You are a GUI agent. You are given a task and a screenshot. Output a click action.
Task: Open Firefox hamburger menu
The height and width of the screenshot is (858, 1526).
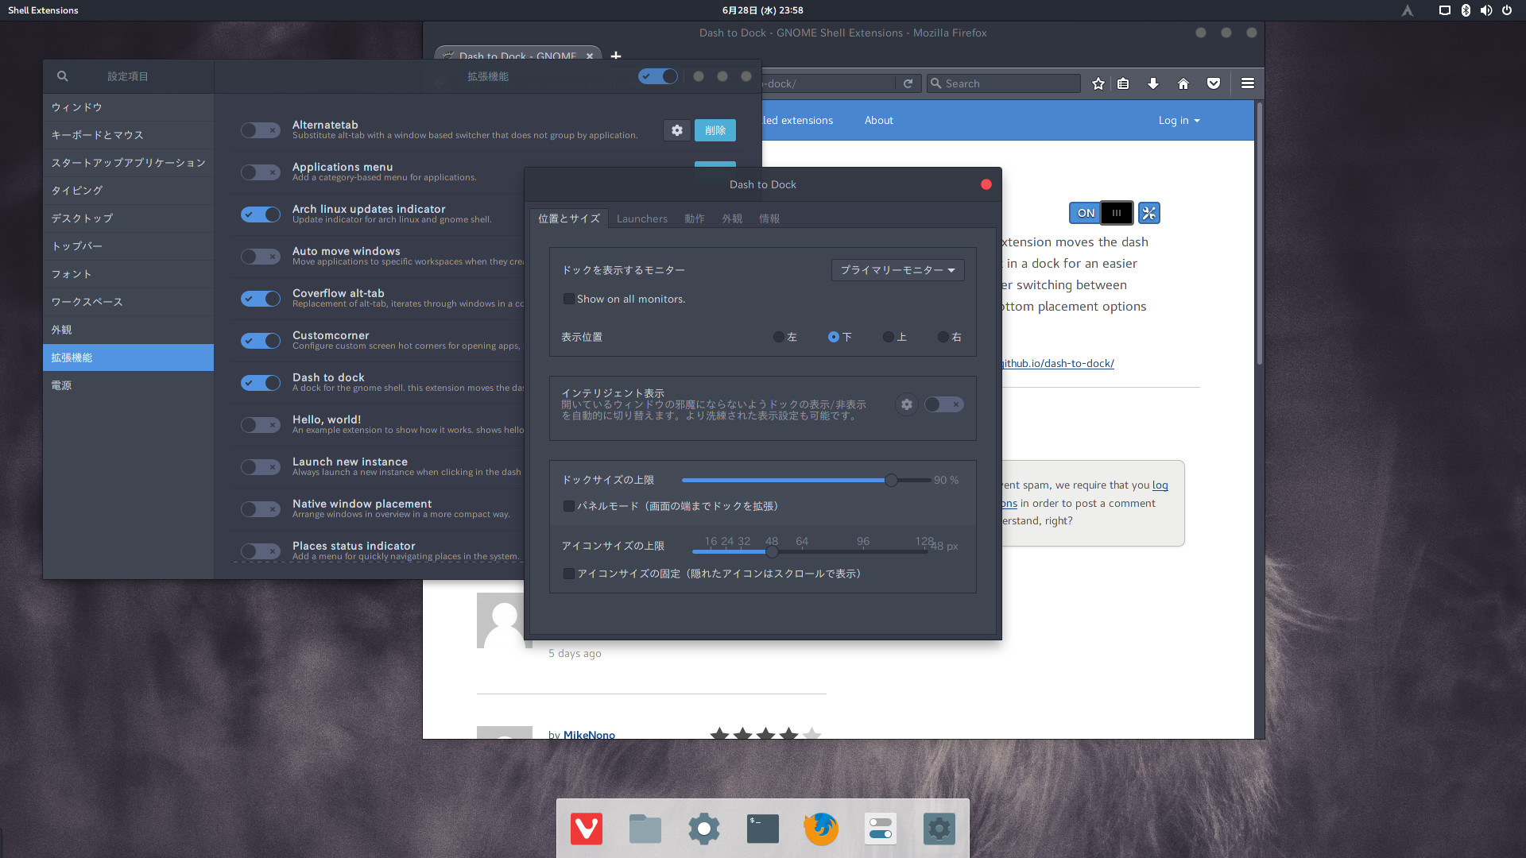click(x=1248, y=83)
